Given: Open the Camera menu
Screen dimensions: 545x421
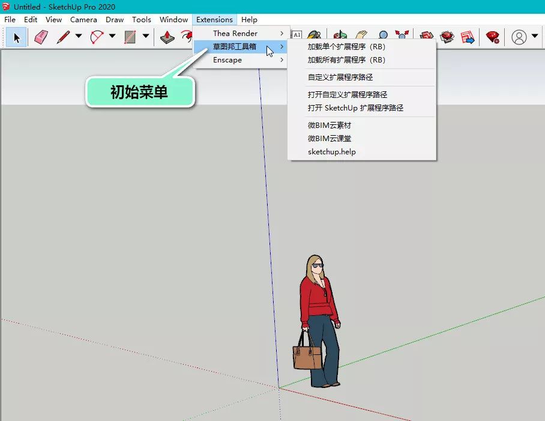Looking at the screenshot, I should pos(83,20).
